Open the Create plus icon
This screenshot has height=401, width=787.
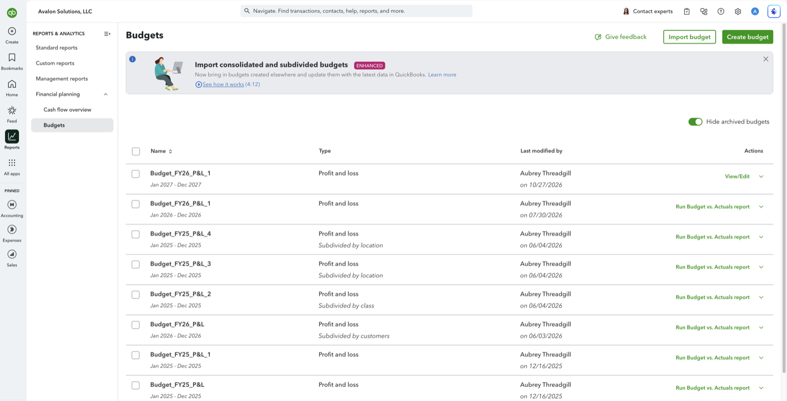point(12,31)
